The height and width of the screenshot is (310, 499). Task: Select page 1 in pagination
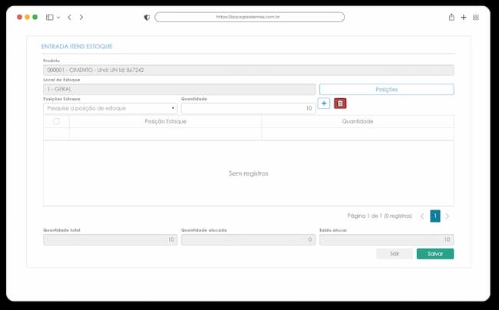click(x=435, y=216)
